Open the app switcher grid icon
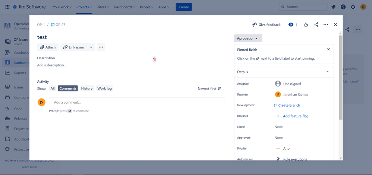This screenshot has width=372, height=175. (7, 7)
